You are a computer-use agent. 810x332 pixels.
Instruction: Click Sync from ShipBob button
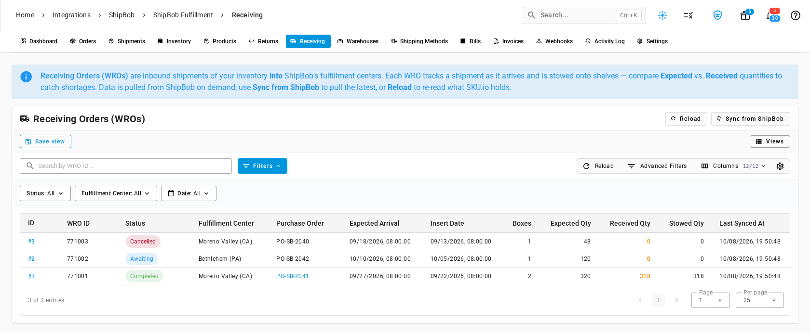click(x=751, y=119)
